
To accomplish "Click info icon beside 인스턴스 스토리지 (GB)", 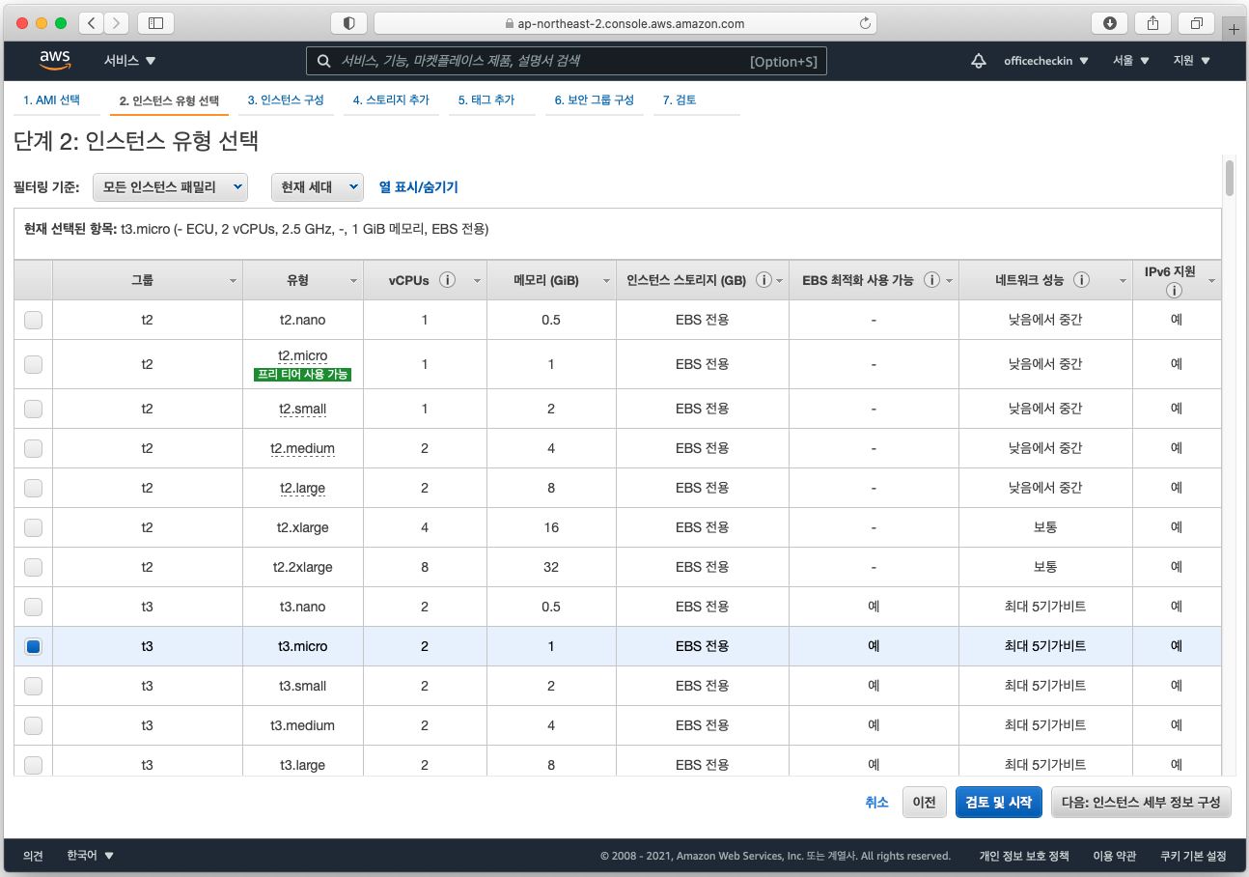I will [x=763, y=280].
